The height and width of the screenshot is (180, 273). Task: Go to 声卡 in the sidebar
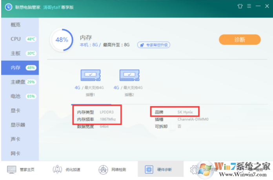tap(20, 139)
